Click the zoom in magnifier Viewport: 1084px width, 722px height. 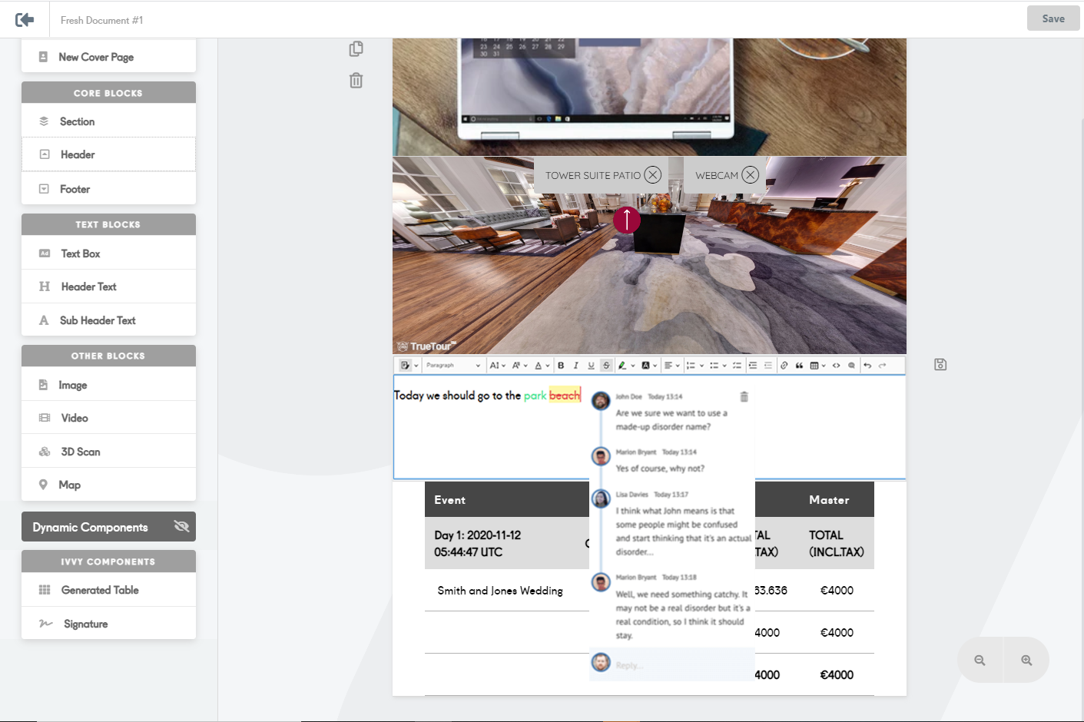pos(1026,661)
